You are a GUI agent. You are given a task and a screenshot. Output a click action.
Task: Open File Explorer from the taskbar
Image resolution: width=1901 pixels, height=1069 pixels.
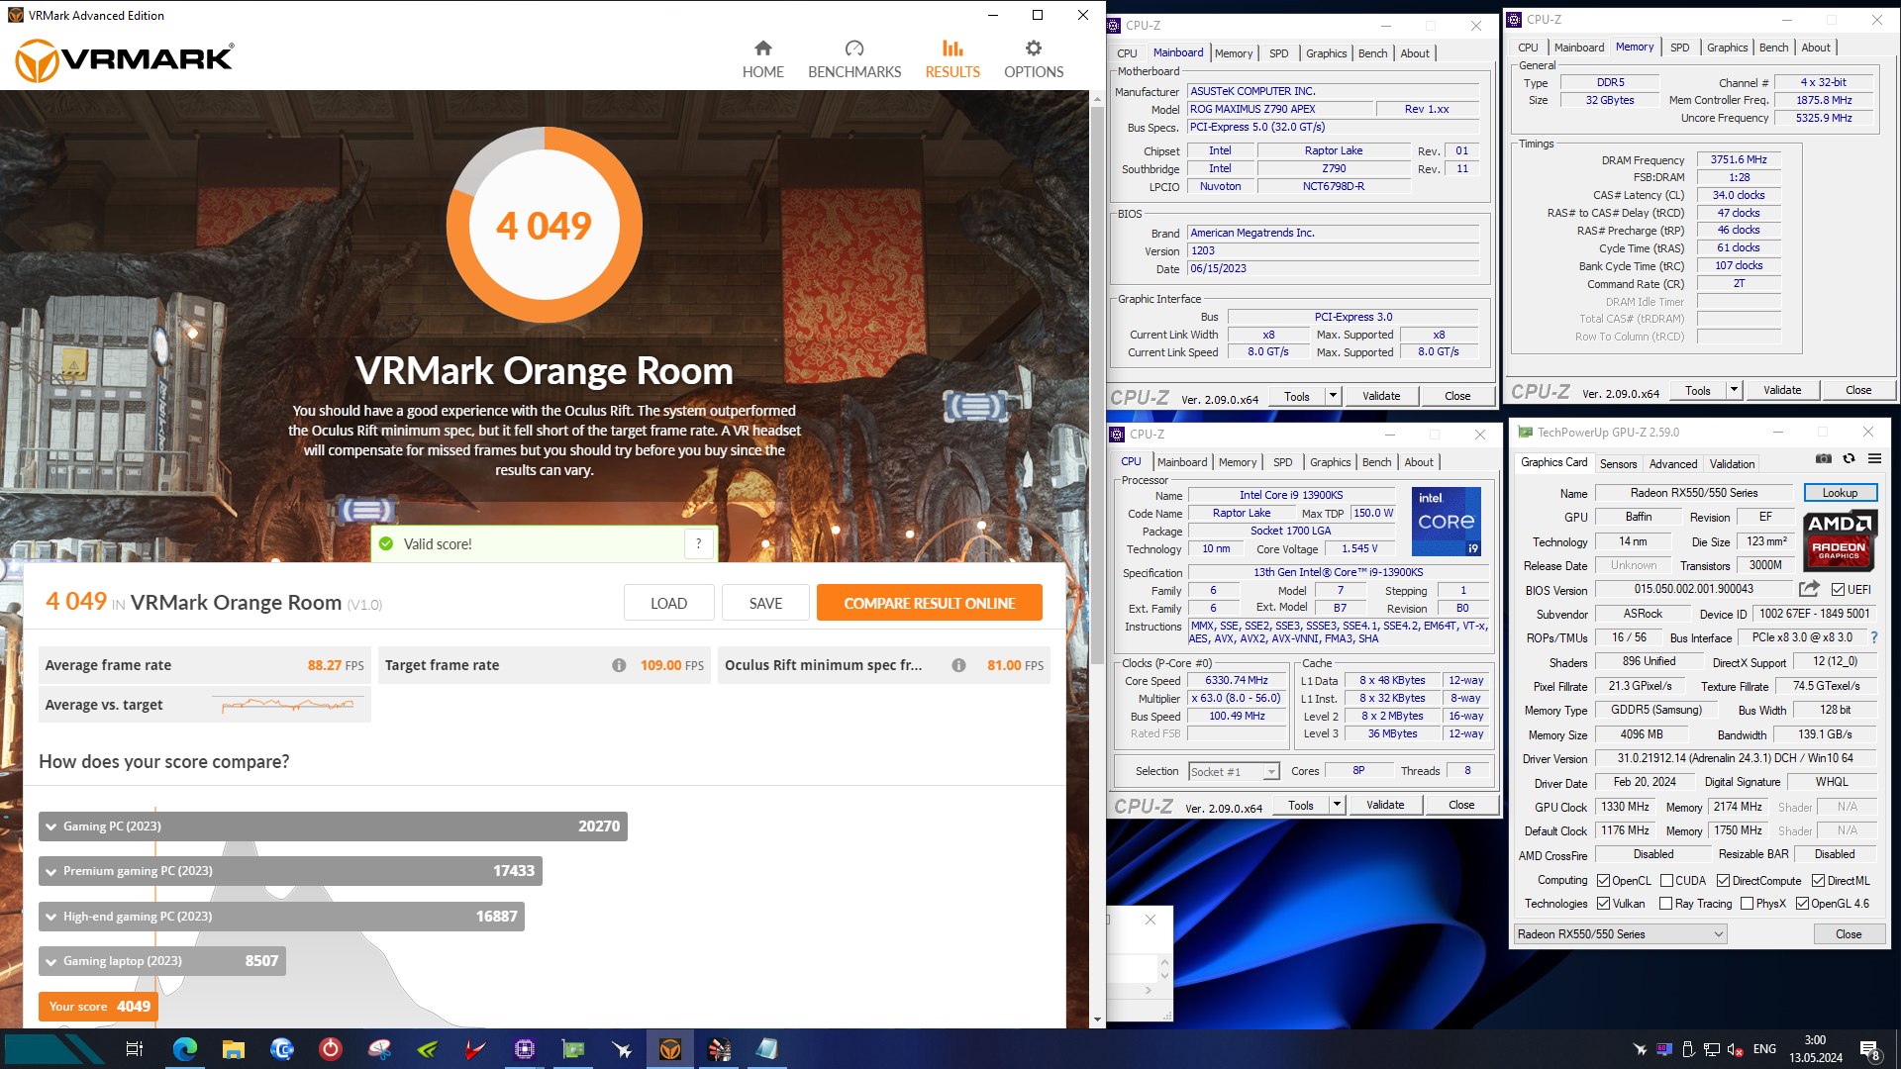click(234, 1049)
